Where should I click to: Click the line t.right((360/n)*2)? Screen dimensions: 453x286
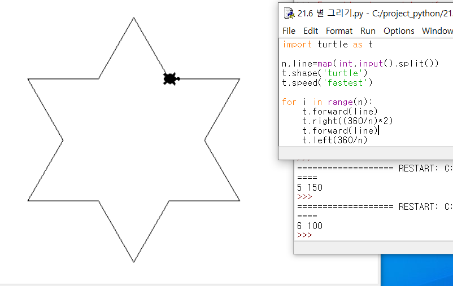(x=347, y=121)
